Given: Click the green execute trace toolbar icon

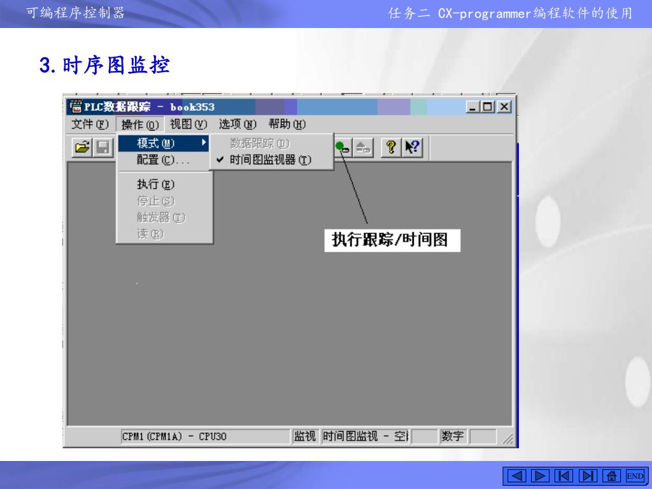Looking at the screenshot, I should click(x=343, y=148).
